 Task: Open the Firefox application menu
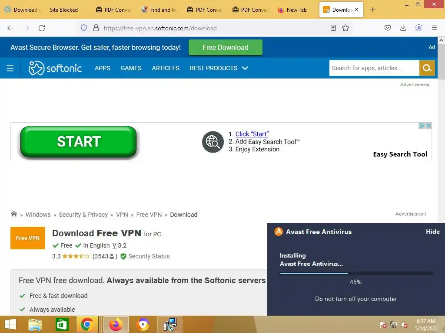pos(435,28)
